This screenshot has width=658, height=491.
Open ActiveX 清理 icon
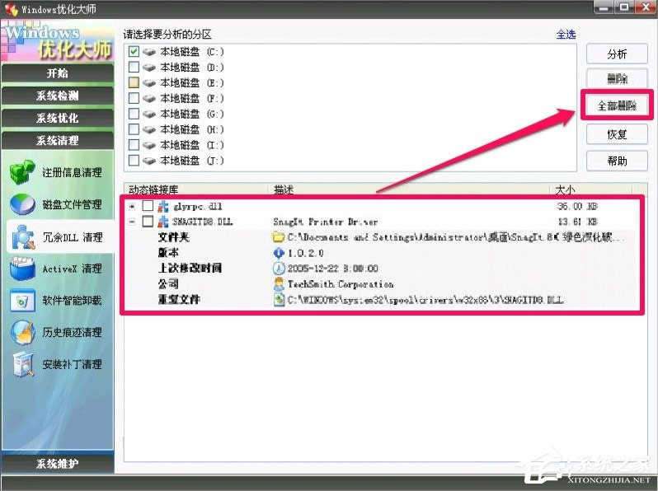coord(21,269)
